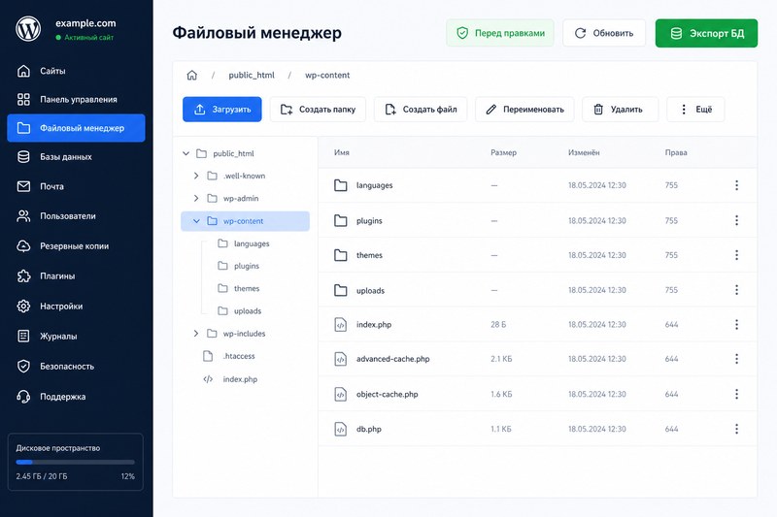Viewport: 777px width, 517px height.
Task: Open the Почта sidebar item
Action: (x=76, y=186)
